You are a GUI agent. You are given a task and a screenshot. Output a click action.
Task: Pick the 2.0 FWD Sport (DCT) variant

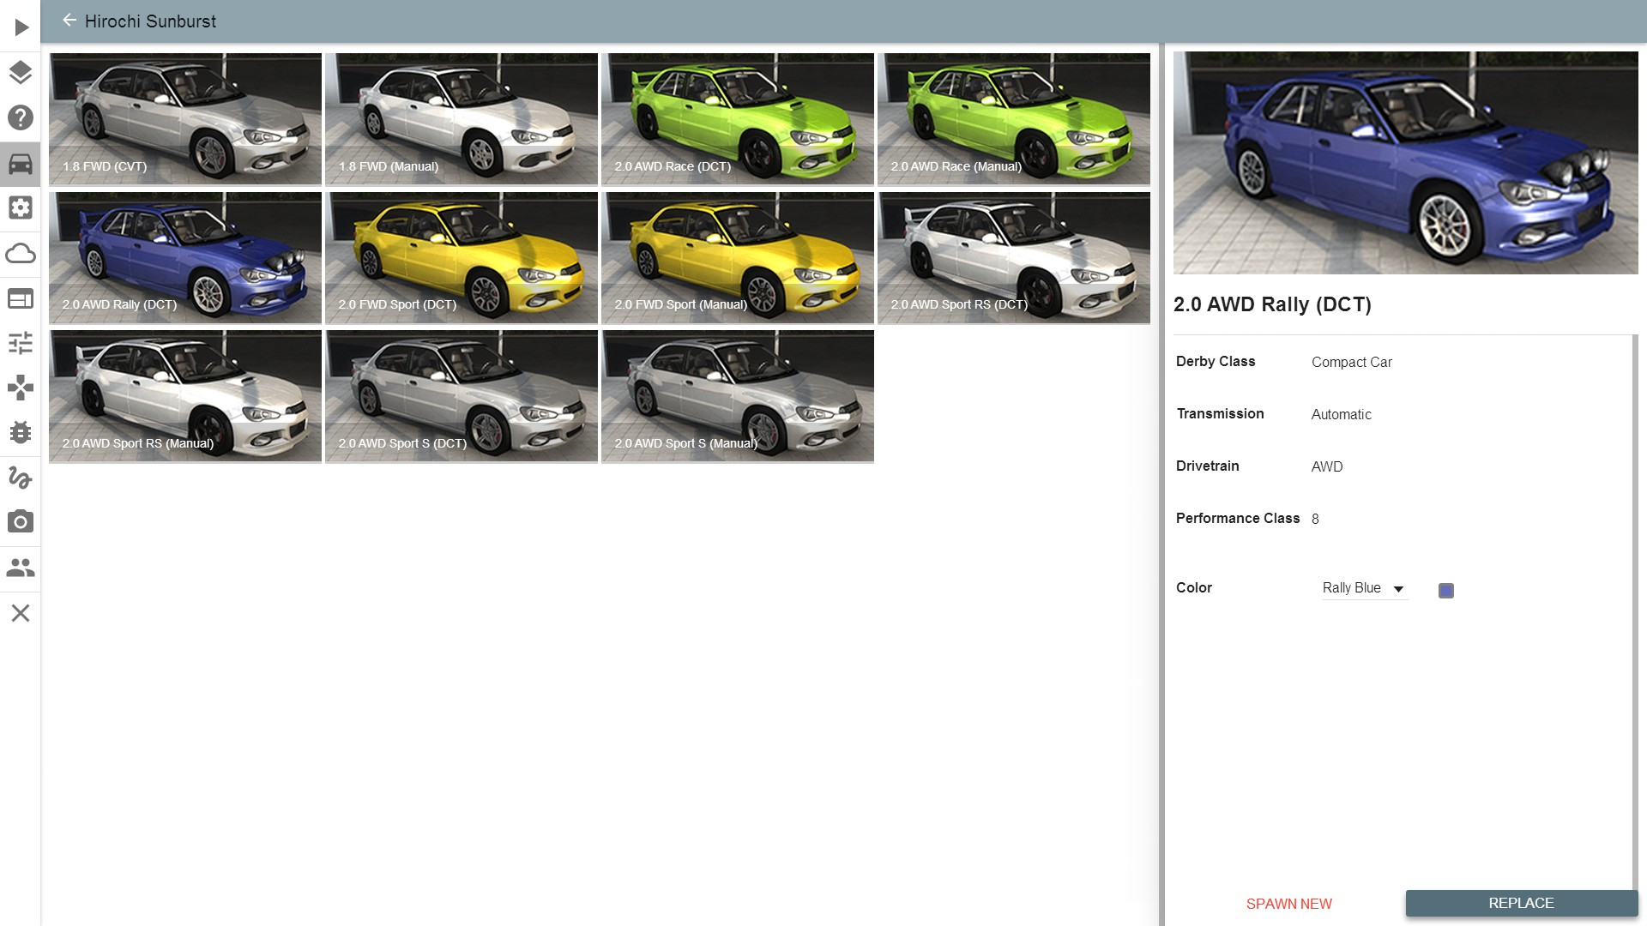tap(462, 257)
